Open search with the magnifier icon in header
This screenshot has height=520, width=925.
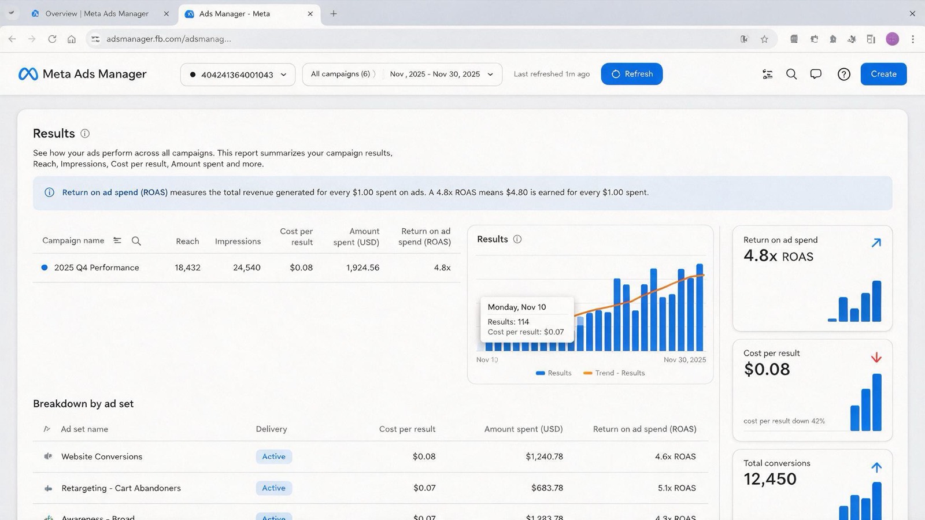791,74
